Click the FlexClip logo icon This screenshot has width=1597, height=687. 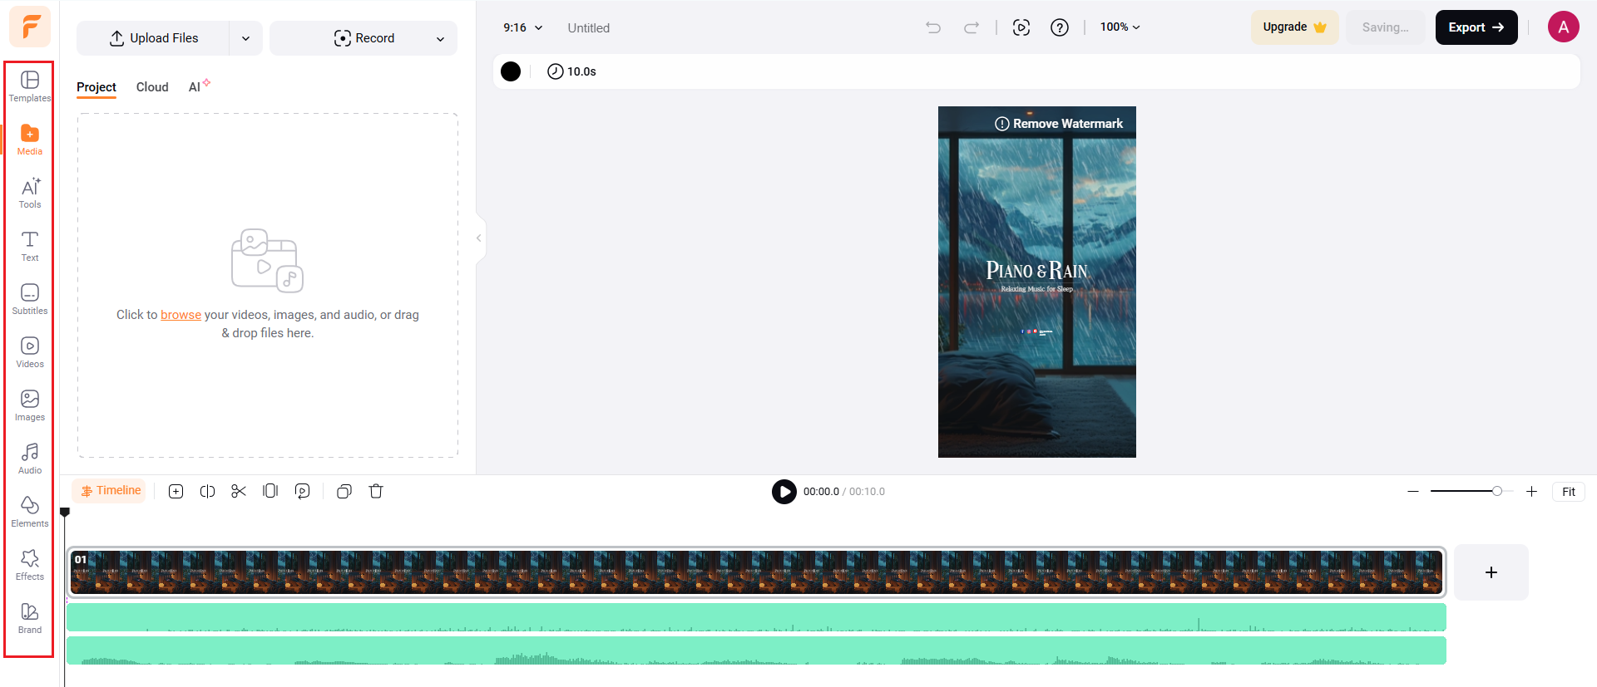(30, 27)
